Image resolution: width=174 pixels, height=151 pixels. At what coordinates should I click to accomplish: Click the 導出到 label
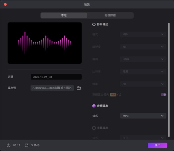12,88
